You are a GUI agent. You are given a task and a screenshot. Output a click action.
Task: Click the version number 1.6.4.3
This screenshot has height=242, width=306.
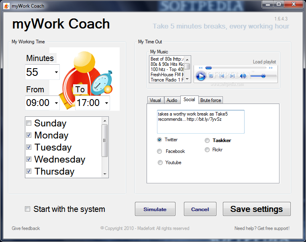281,19
